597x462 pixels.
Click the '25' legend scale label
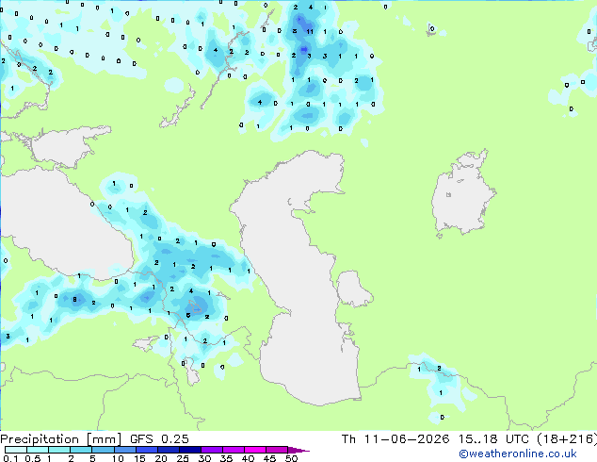click(x=183, y=458)
